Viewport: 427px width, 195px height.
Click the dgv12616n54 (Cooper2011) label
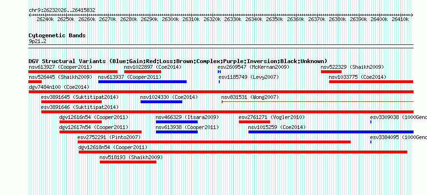point(94,117)
